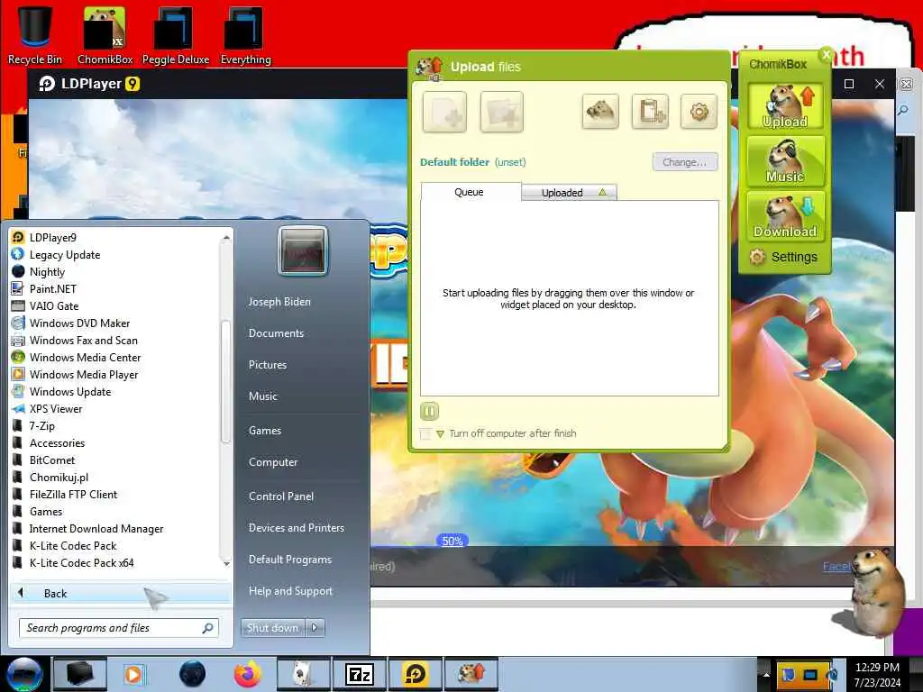This screenshot has width=923, height=692.
Task: Open the Shut down options arrow
Action: [x=315, y=628]
